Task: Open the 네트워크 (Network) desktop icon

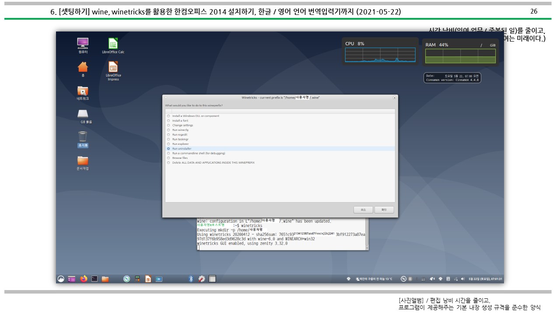Action: click(x=83, y=93)
